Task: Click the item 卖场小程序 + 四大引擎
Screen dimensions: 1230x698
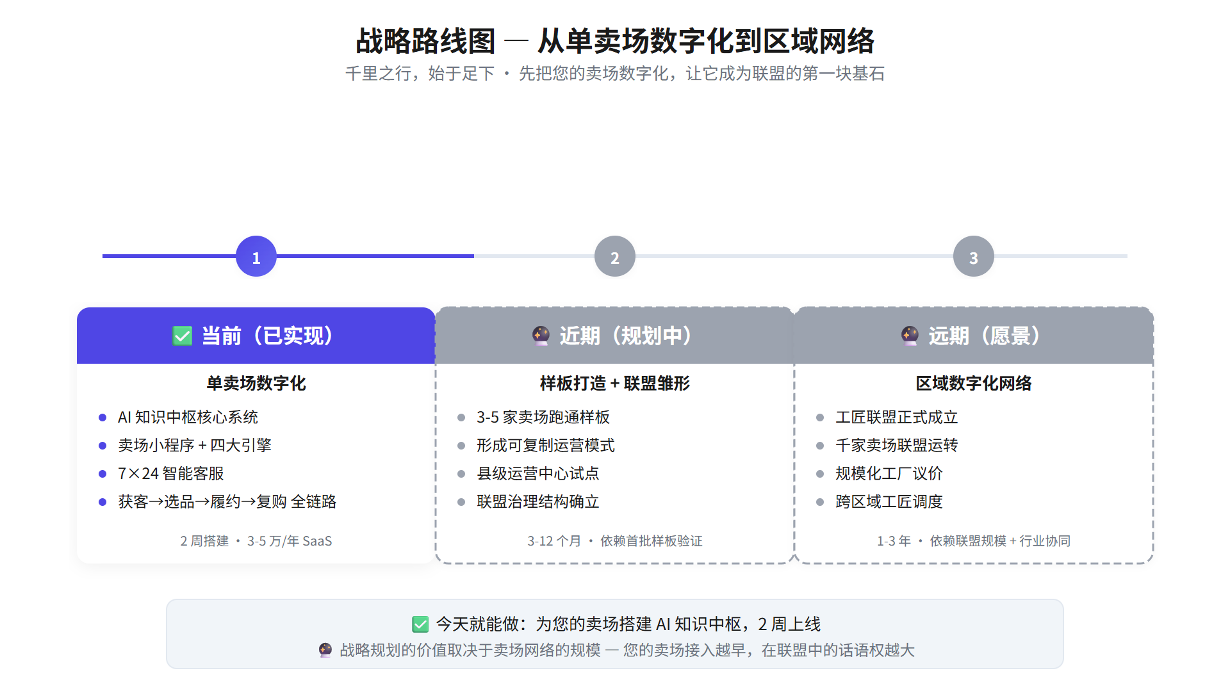Action: click(195, 445)
